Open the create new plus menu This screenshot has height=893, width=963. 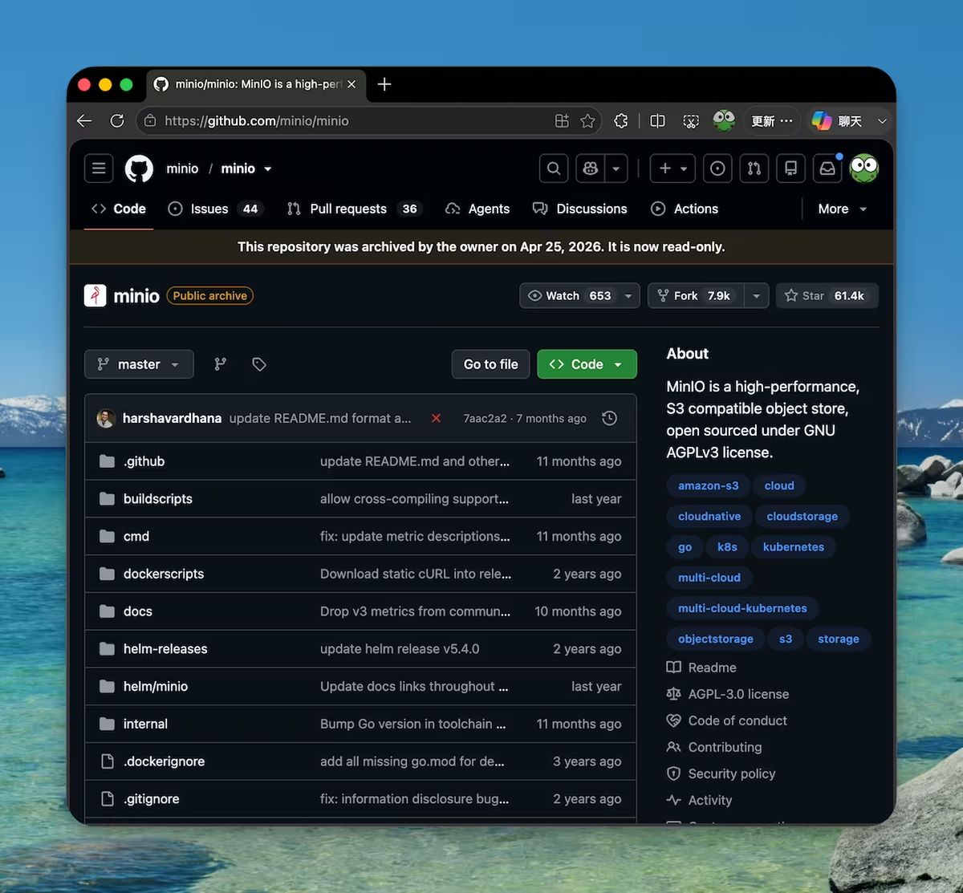coord(672,168)
